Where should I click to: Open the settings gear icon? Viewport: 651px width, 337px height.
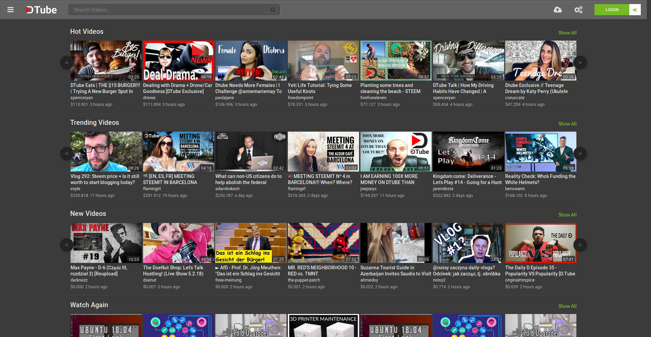578,9
